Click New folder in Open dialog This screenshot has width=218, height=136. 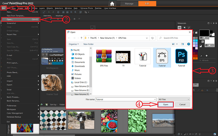click(x=88, y=44)
